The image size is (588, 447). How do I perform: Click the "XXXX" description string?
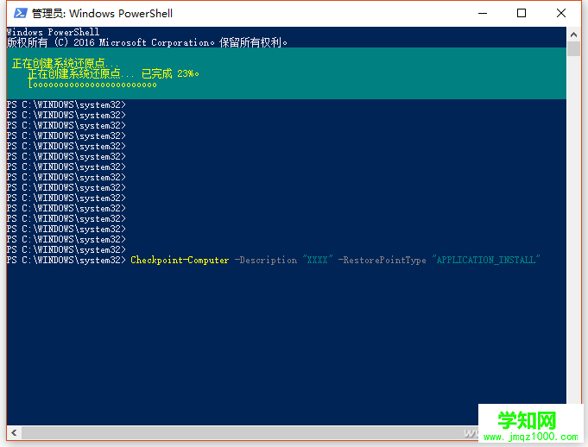(318, 260)
